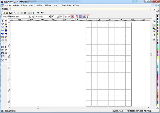Viewport: 160px width, 113px height.
Task: Open the 文件(F) menu
Action: tap(8, 5)
